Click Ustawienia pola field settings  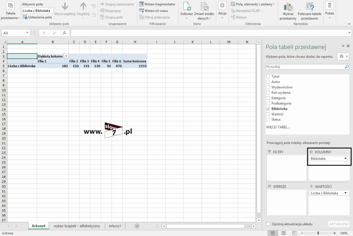tap(37, 17)
